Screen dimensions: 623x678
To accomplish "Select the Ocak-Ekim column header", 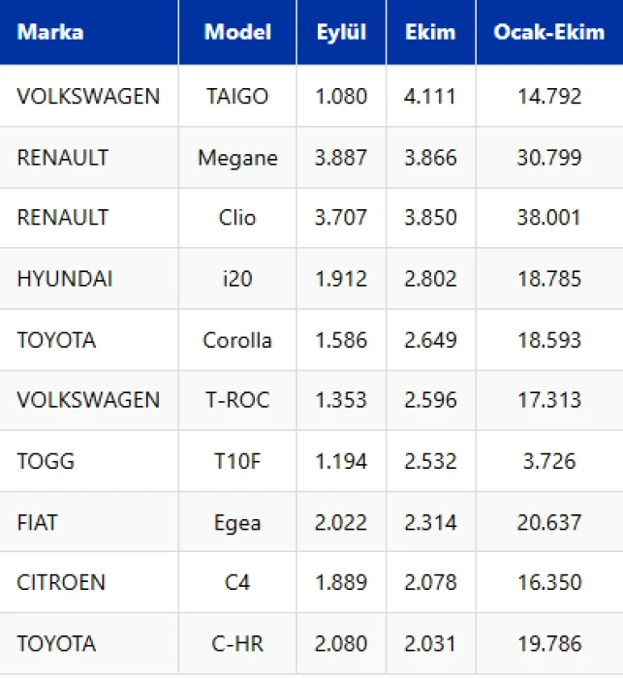I will 548,32.
